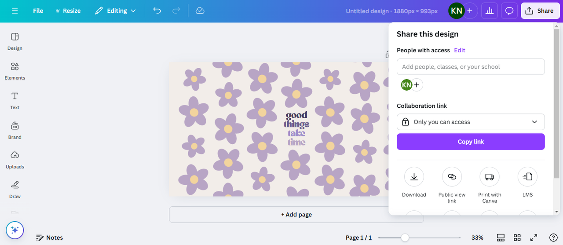Click the Copy link button
This screenshot has height=245, width=563.
pos(471,142)
